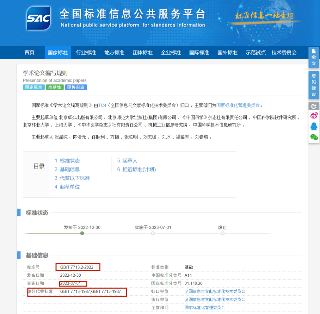The image size is (320, 314).
Task: Share via the WeChat icon
Action: coord(314,137)
